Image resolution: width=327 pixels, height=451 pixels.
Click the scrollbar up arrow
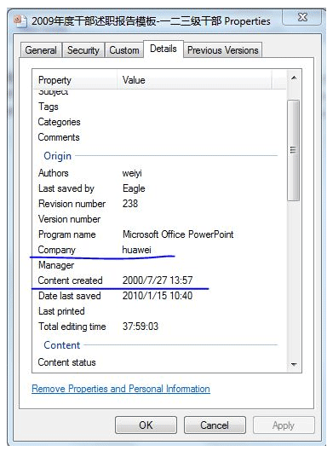[x=294, y=78]
